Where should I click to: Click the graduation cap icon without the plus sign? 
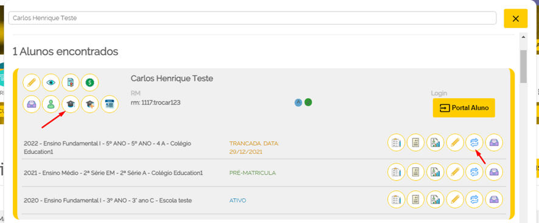tap(71, 104)
